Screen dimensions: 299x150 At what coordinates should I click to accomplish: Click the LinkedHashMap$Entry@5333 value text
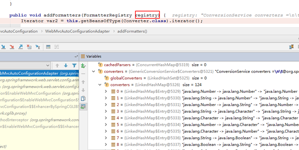pos(153,118)
